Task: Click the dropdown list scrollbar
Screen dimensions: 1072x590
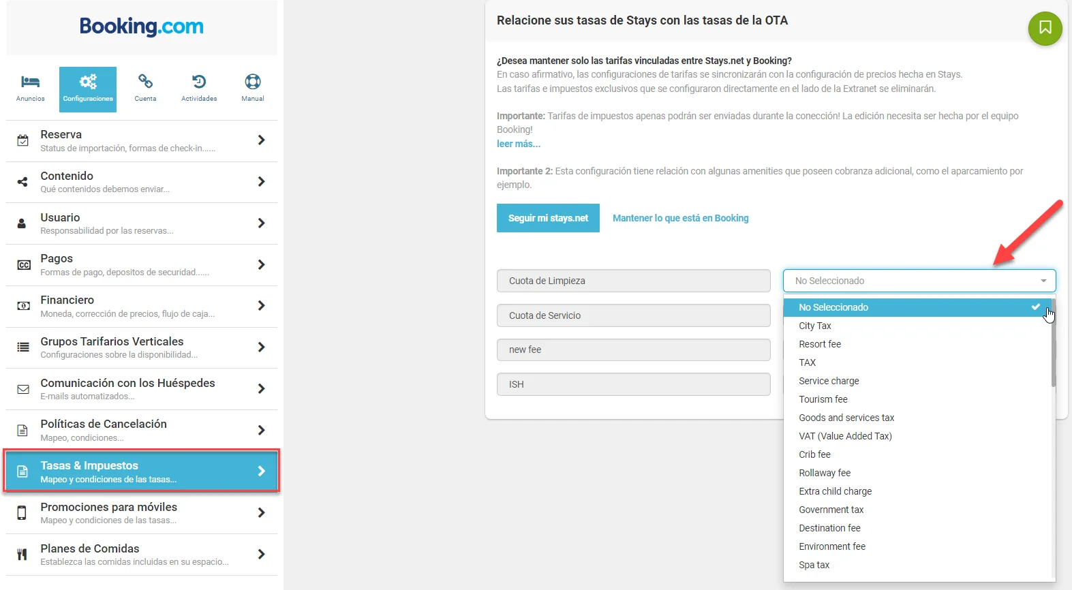Action: point(1054,343)
